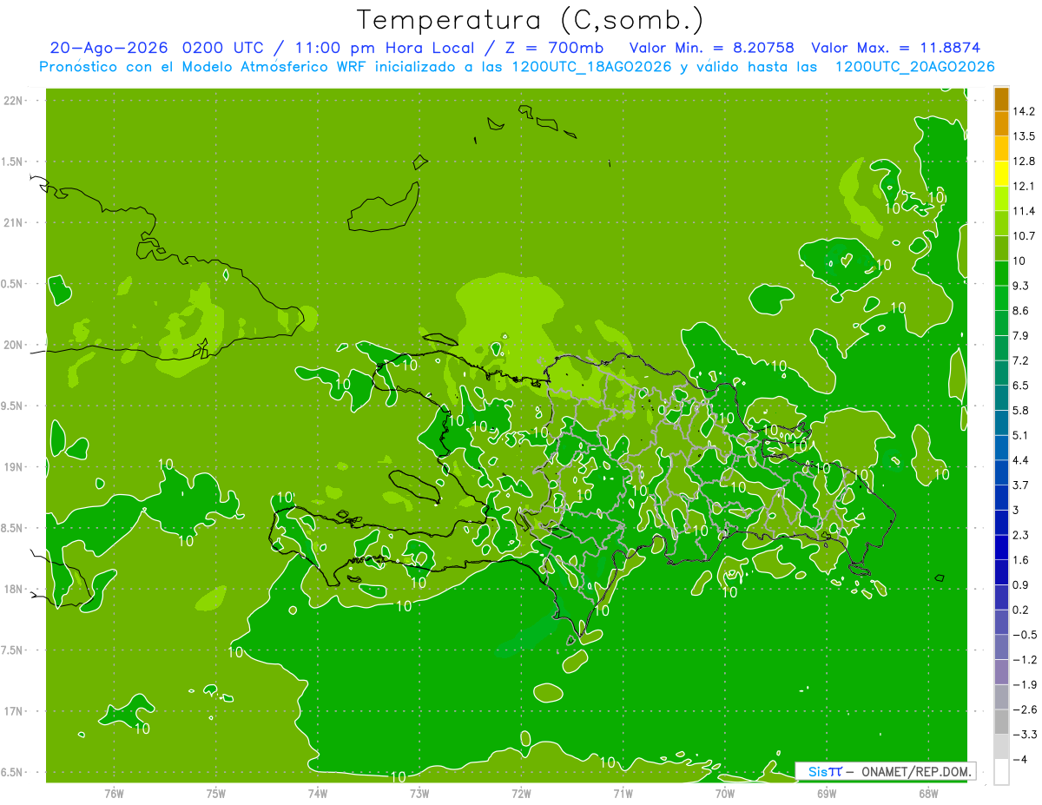This screenshot has width=1042, height=805.
Task: Click the 22N latitude axis label
Action: 12,101
